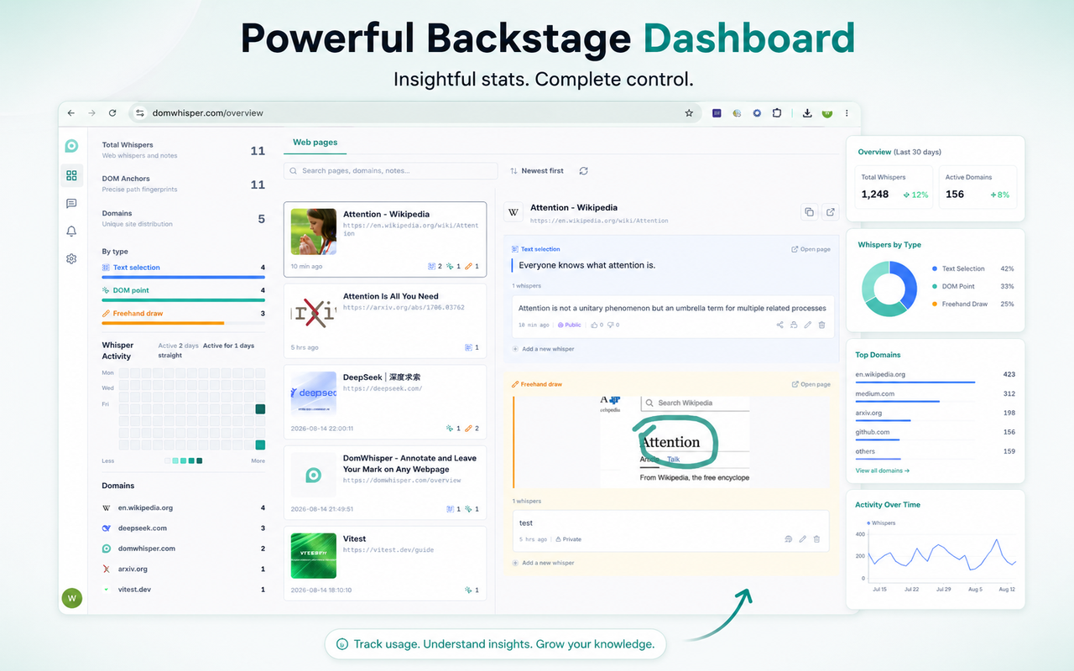1074x671 pixels.
Task: Click Open page in the Freehand draw card
Action: coord(811,384)
